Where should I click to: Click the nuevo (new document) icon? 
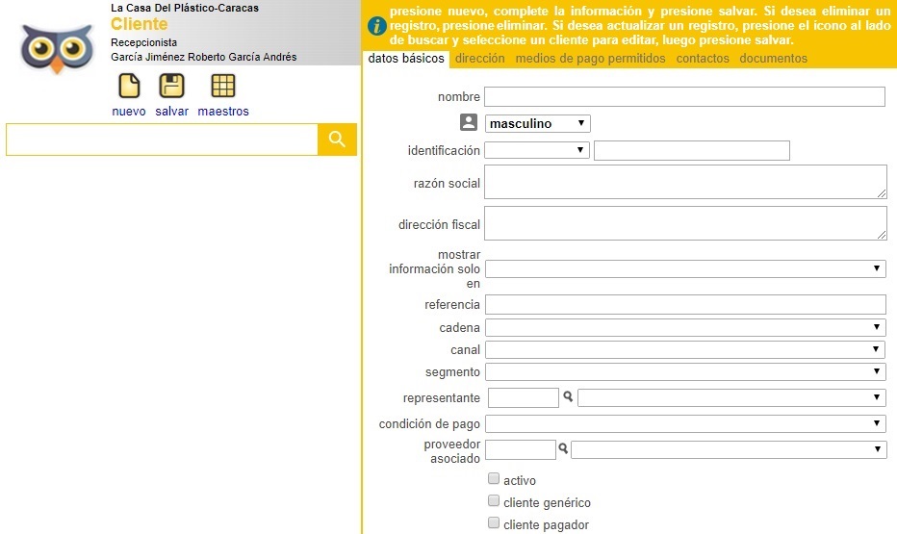(129, 86)
